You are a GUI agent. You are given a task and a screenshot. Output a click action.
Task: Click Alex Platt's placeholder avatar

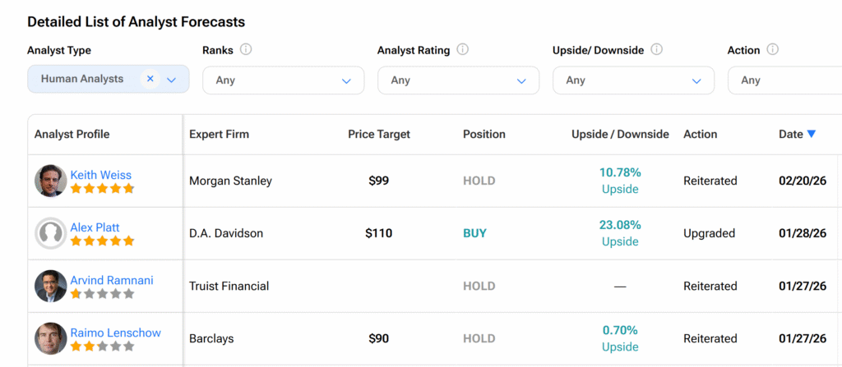tap(50, 233)
